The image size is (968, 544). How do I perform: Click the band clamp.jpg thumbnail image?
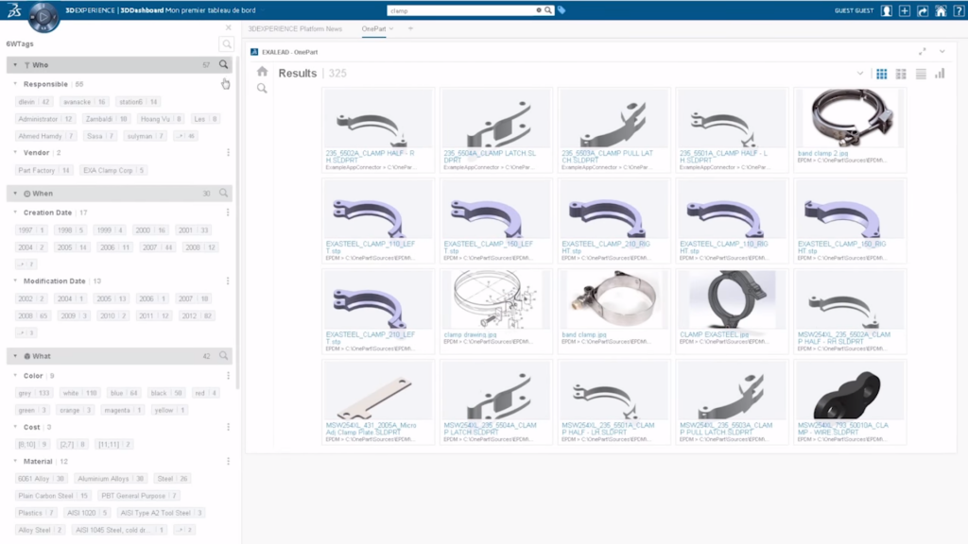614,299
